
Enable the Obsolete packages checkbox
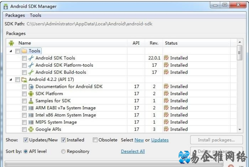click(x=95, y=140)
